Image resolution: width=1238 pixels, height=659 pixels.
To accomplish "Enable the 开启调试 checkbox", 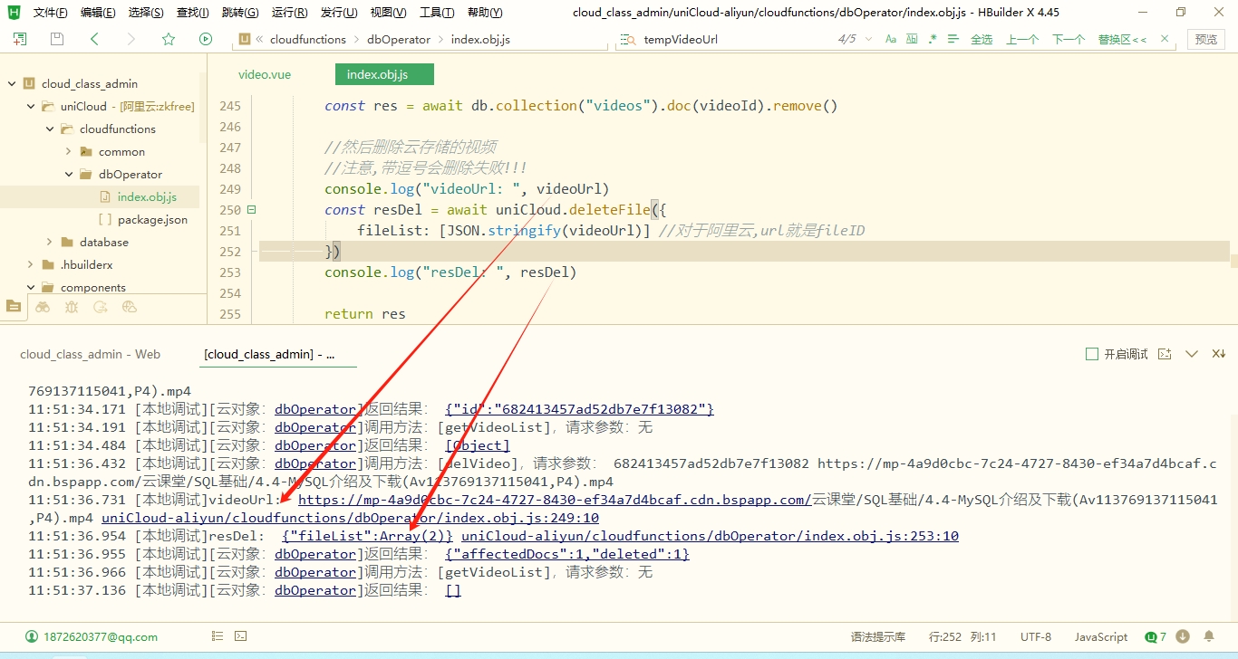I will (x=1092, y=354).
